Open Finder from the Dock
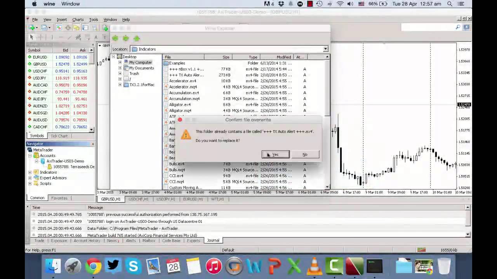Image resolution: width=497 pixels, height=279 pixels. (53, 267)
